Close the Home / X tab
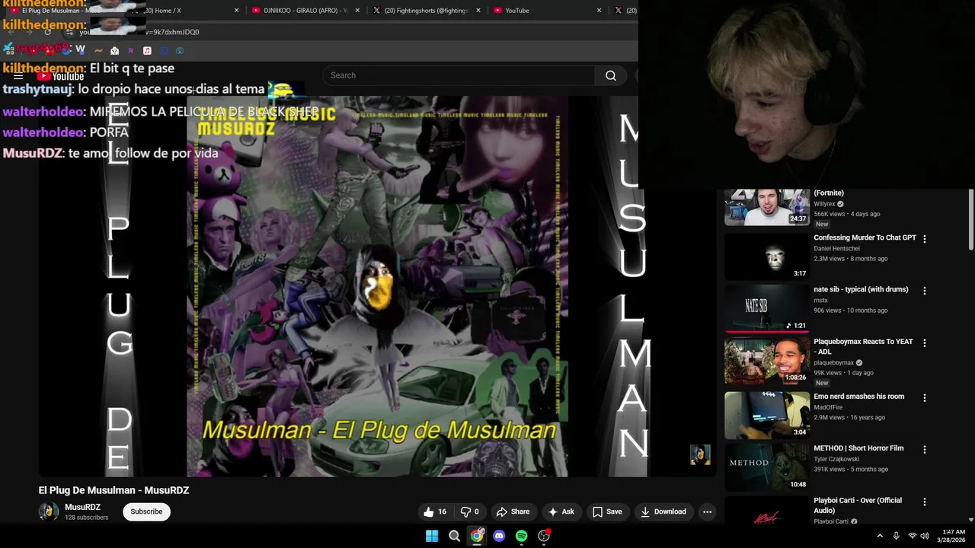This screenshot has height=548, width=975. [x=236, y=11]
